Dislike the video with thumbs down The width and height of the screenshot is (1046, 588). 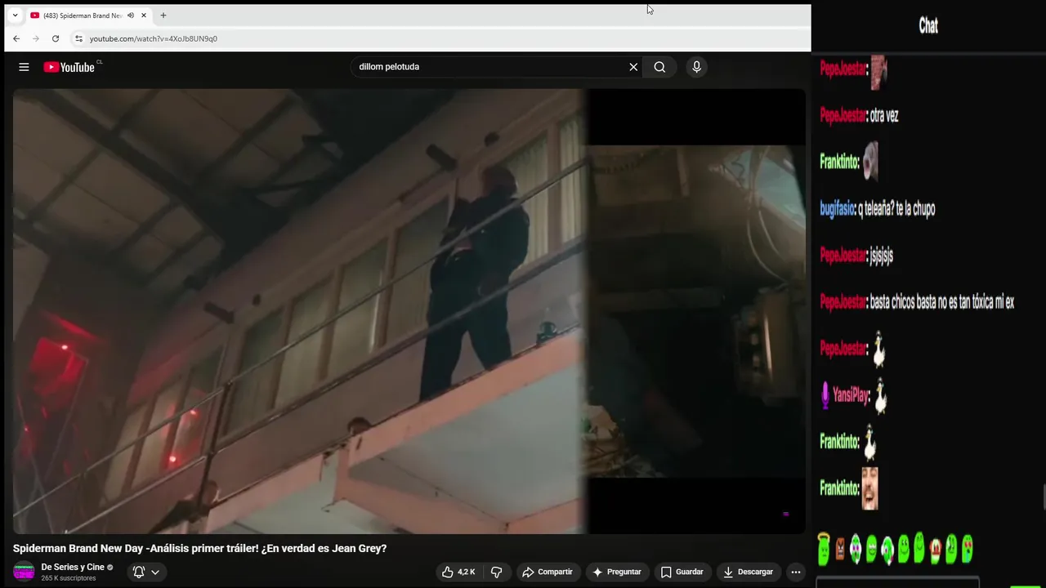pyautogui.click(x=496, y=572)
